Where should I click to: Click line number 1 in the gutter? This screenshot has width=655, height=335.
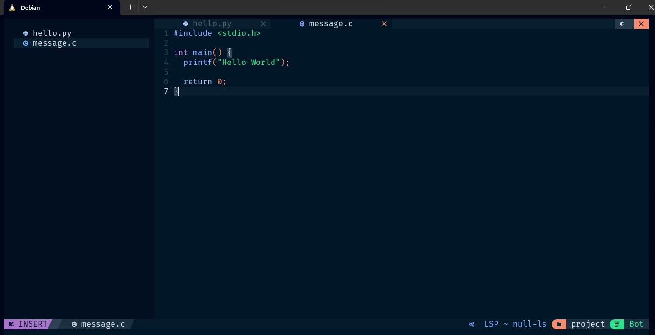[166, 33]
